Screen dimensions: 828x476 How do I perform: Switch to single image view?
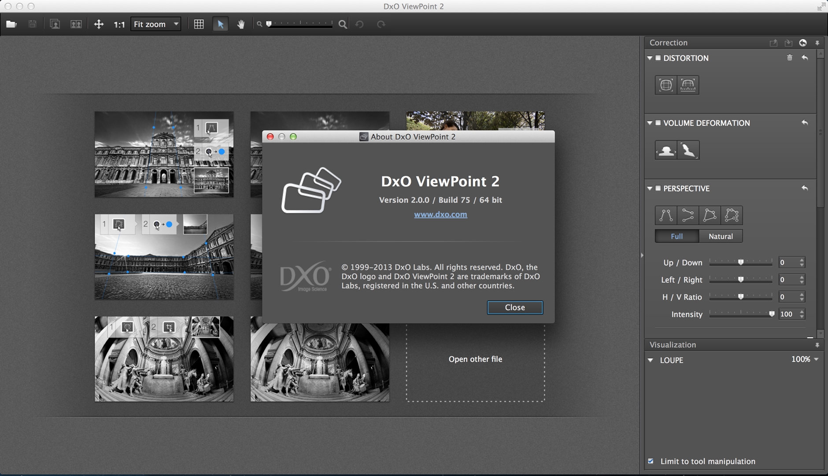[x=55, y=24]
